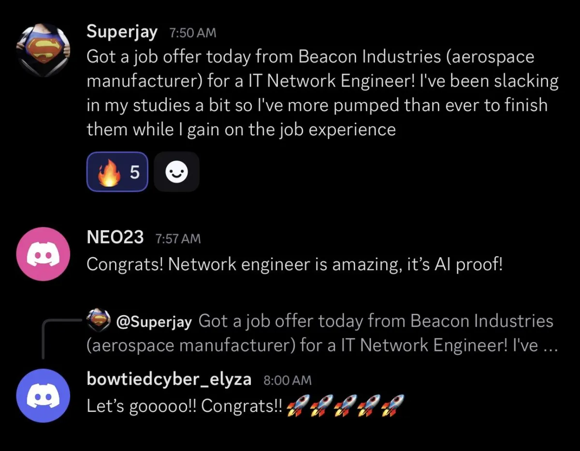Image resolution: width=580 pixels, height=451 pixels.
Task: Click NEO23's pink Discord avatar
Action: coord(43,254)
